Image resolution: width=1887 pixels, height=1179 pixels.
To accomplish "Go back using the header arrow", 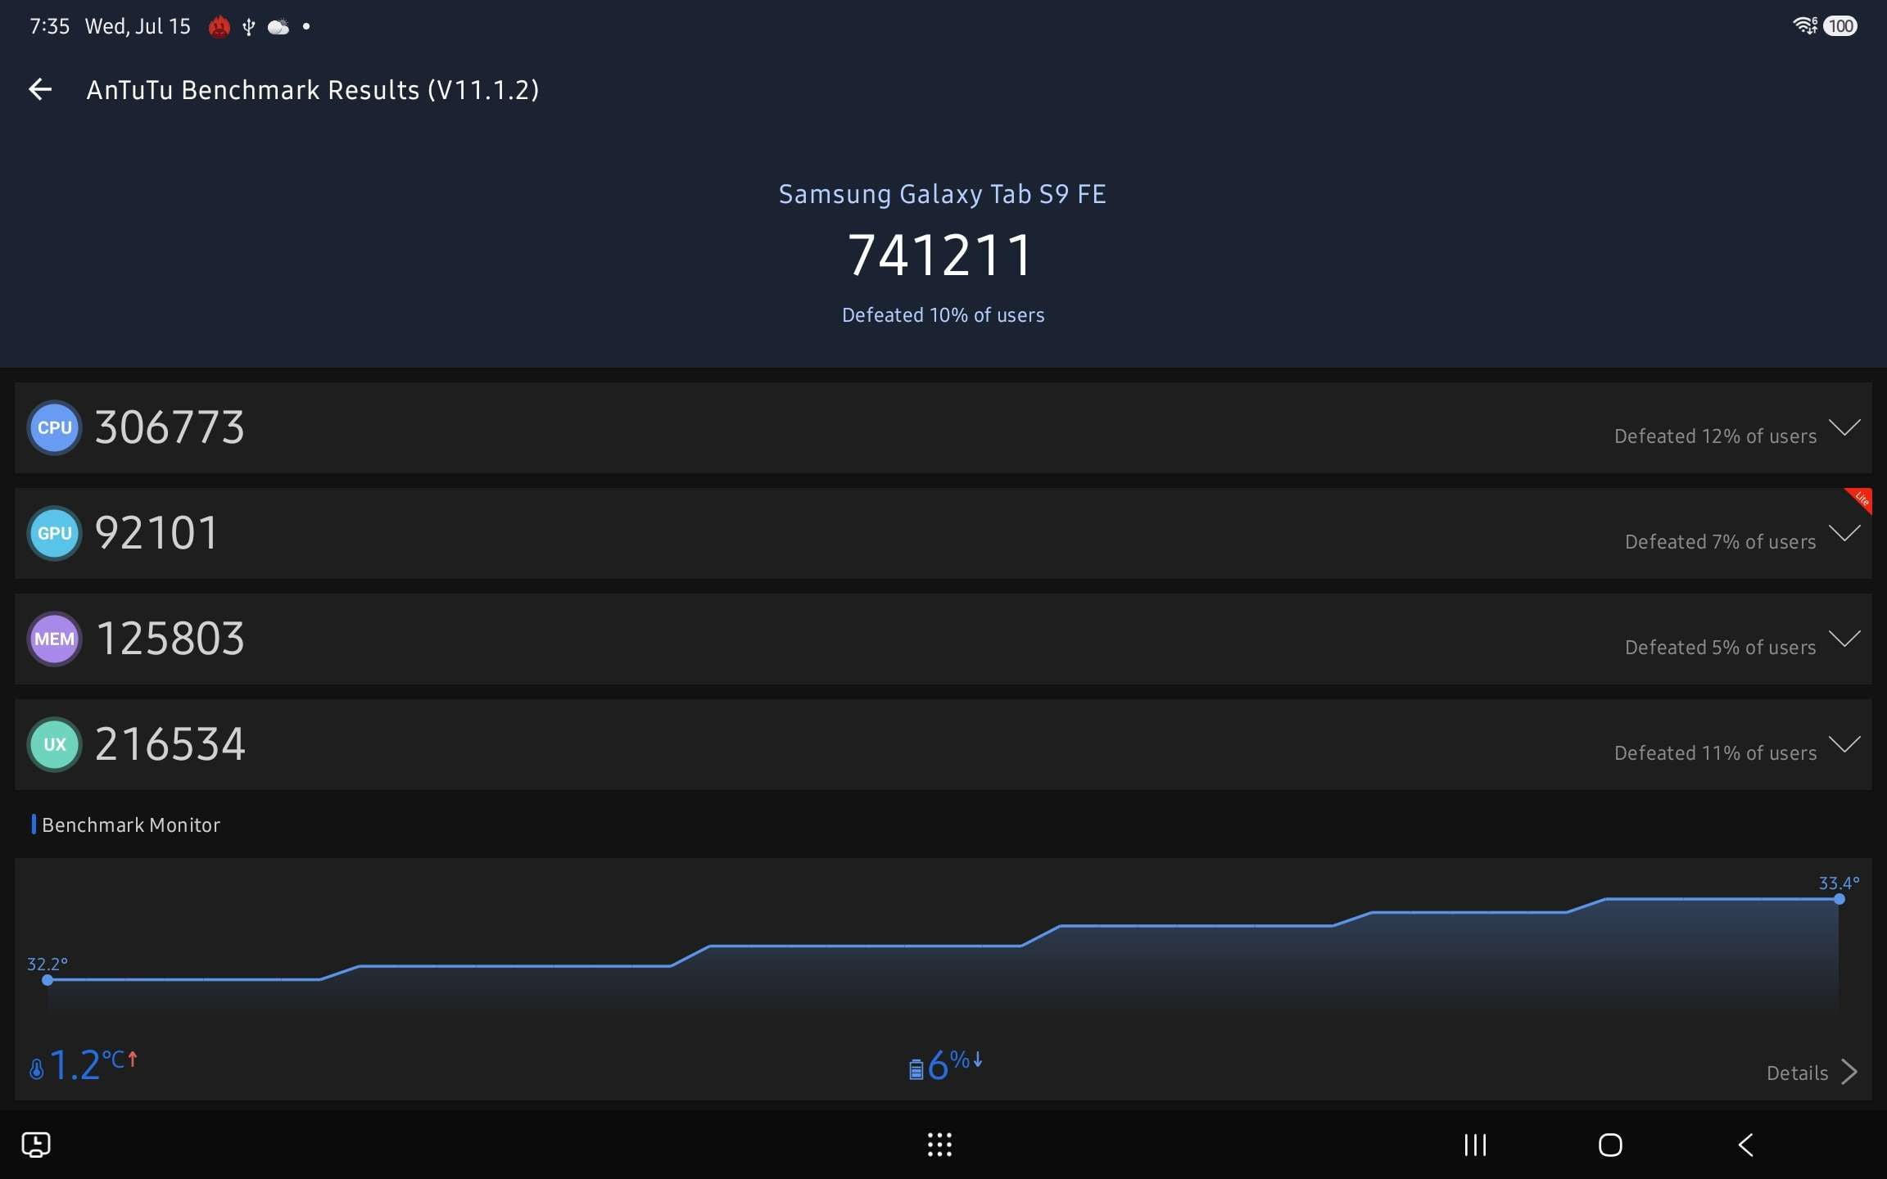I will (40, 89).
